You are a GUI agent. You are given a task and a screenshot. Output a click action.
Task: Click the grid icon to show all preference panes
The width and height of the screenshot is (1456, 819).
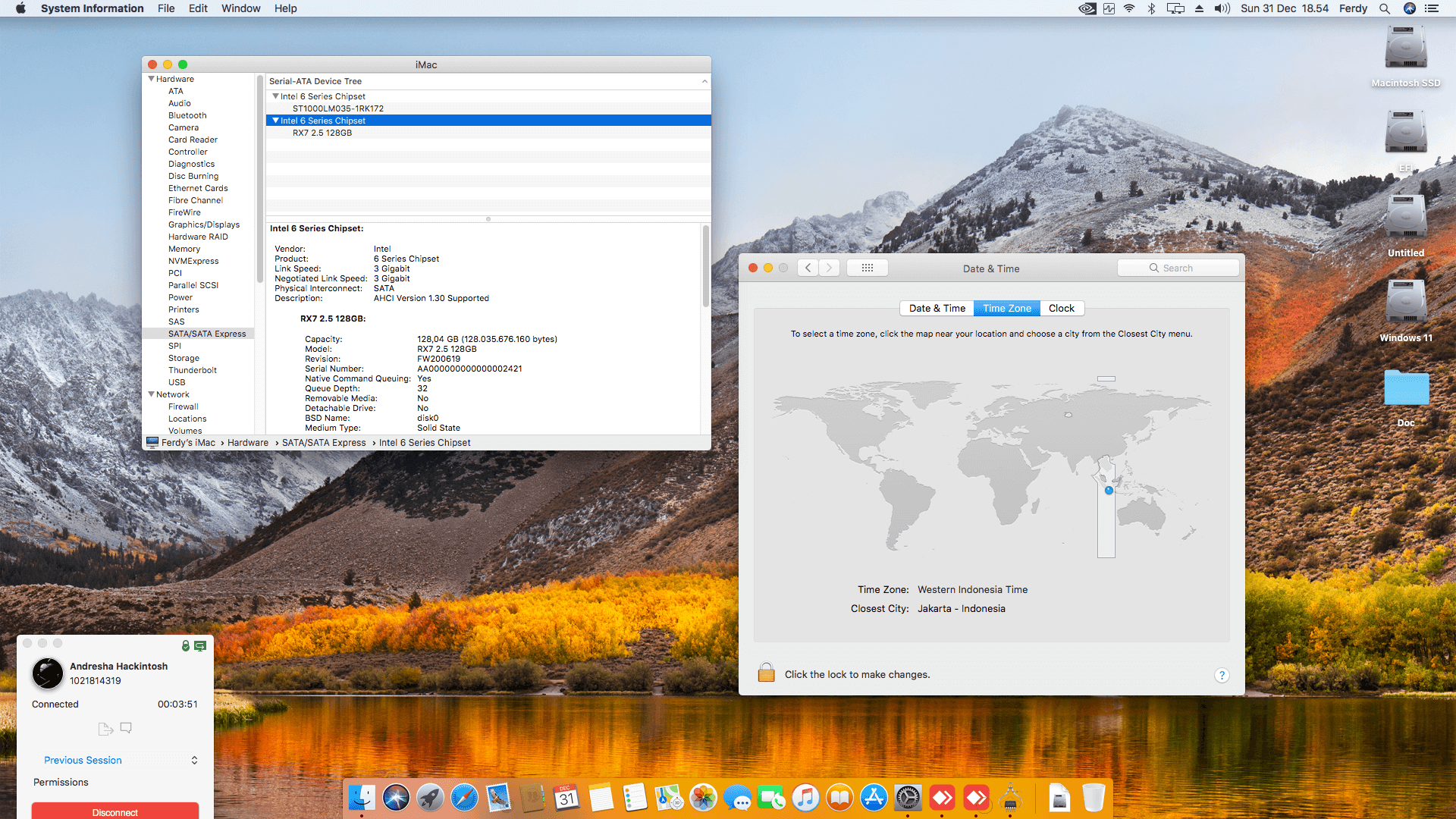coord(868,267)
